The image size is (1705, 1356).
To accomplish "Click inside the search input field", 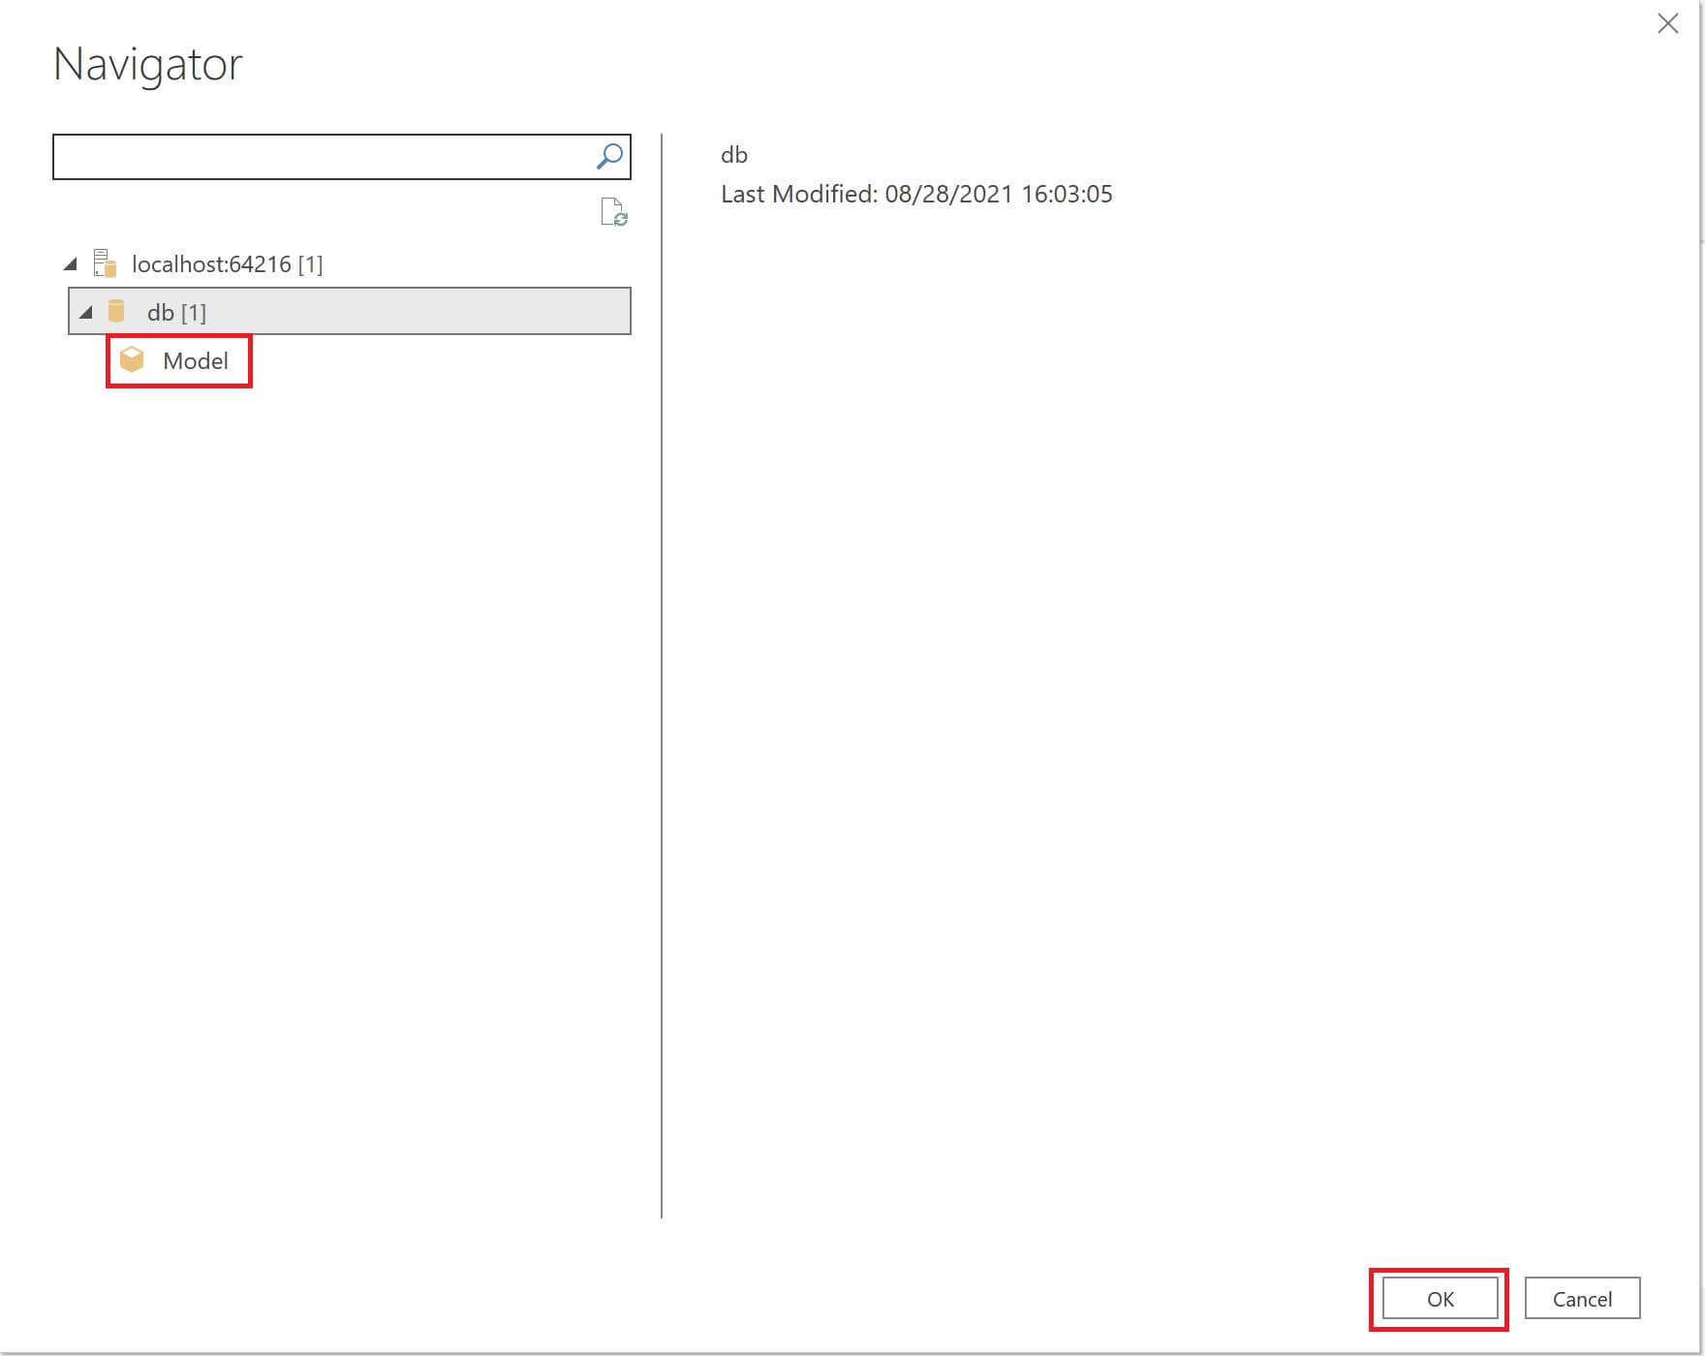I will [x=291, y=156].
